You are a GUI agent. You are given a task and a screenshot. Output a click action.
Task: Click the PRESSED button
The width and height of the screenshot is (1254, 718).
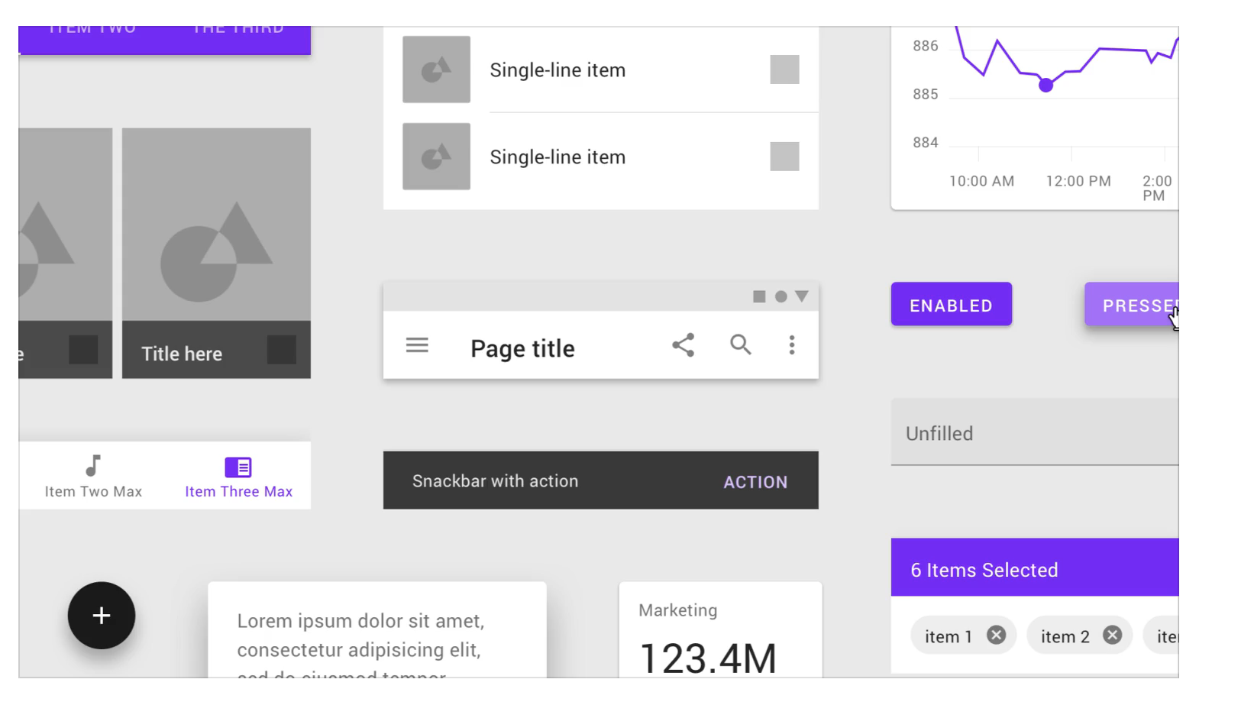(x=1132, y=304)
